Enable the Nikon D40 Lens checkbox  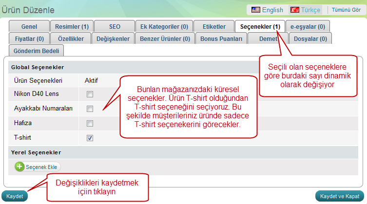click(x=90, y=94)
